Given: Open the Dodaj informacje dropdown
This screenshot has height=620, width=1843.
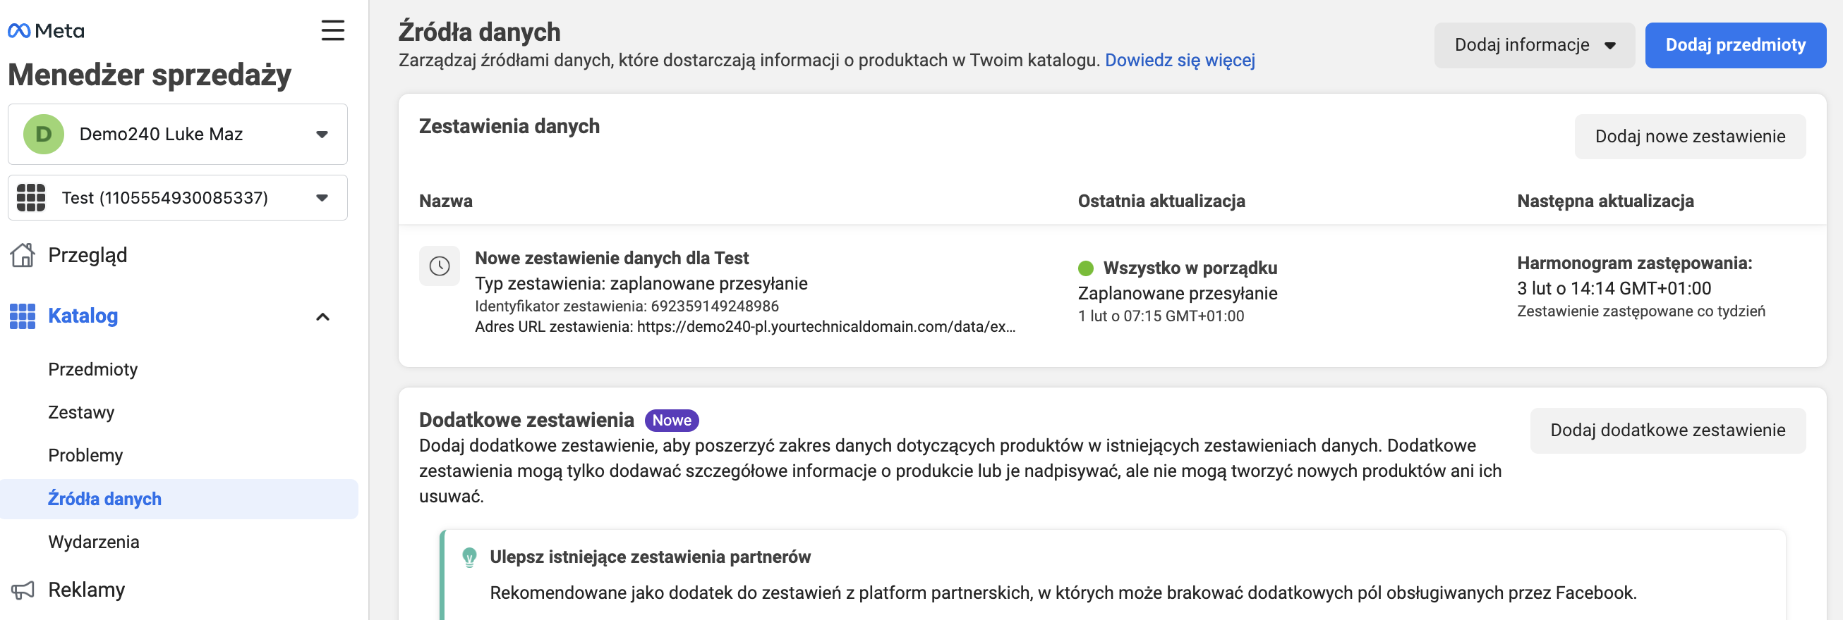Looking at the screenshot, I should tap(1534, 45).
